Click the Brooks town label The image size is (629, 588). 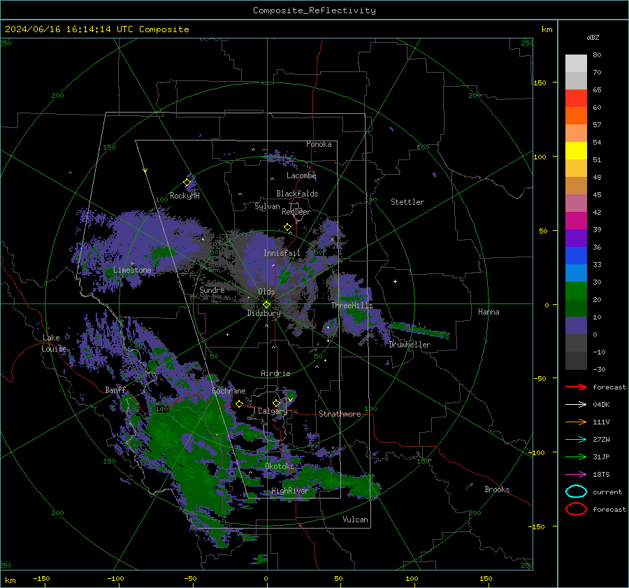[497, 489]
